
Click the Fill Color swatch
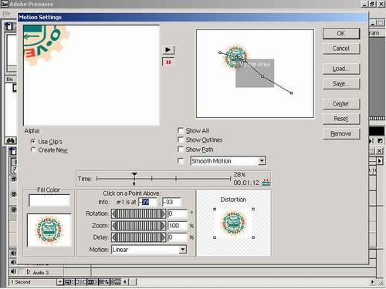click(x=49, y=200)
